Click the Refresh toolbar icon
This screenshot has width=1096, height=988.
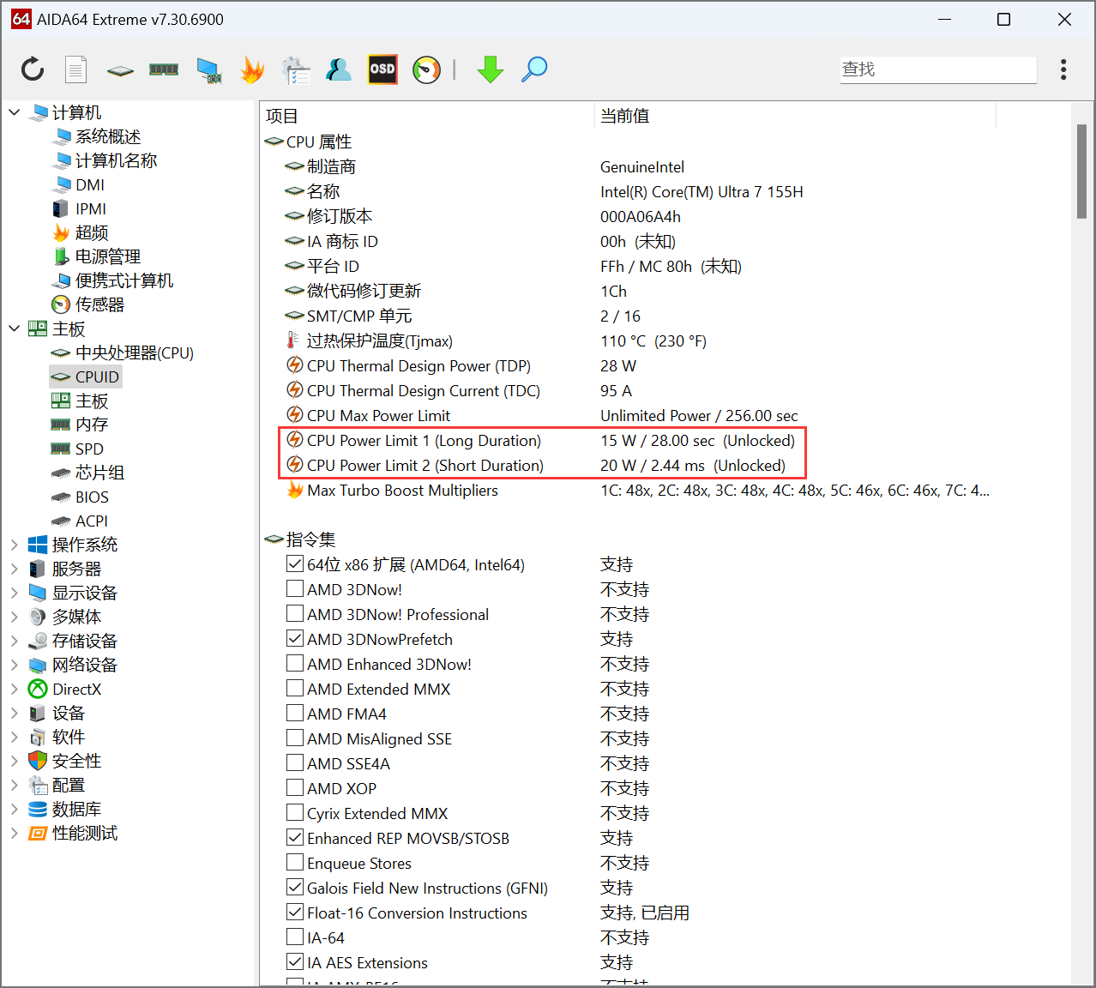tap(33, 69)
